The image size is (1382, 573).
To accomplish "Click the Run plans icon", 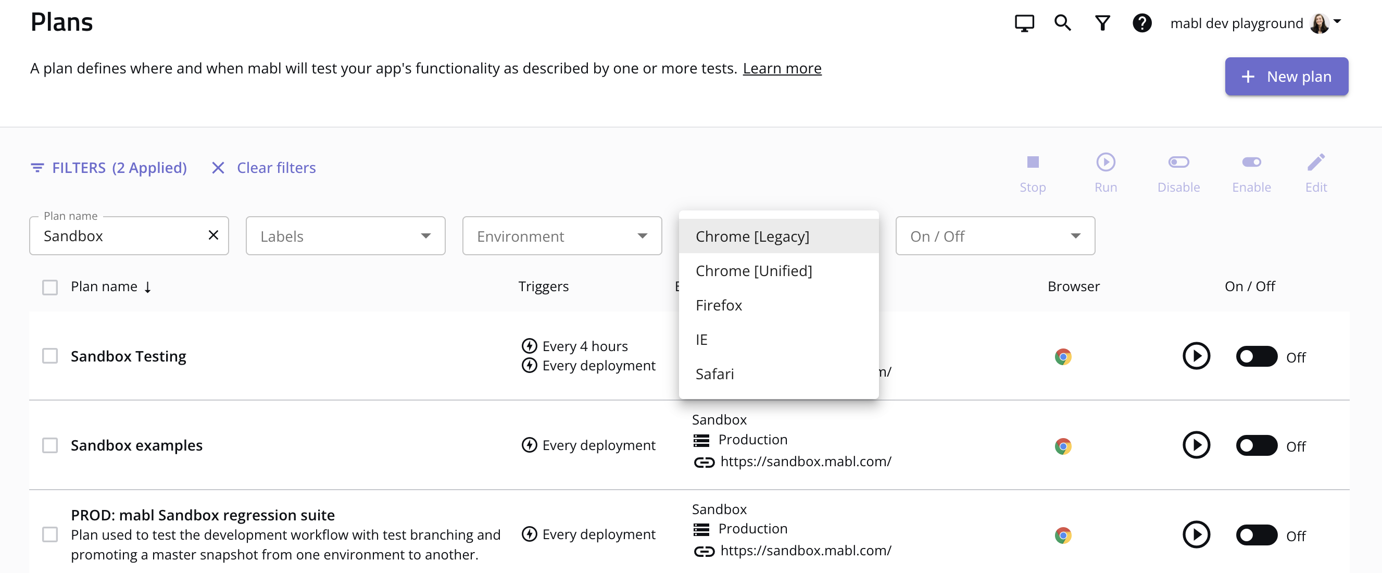I will (1105, 163).
